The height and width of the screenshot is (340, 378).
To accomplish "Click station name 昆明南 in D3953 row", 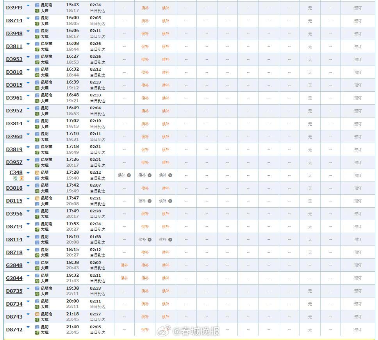I will [x=46, y=56].
